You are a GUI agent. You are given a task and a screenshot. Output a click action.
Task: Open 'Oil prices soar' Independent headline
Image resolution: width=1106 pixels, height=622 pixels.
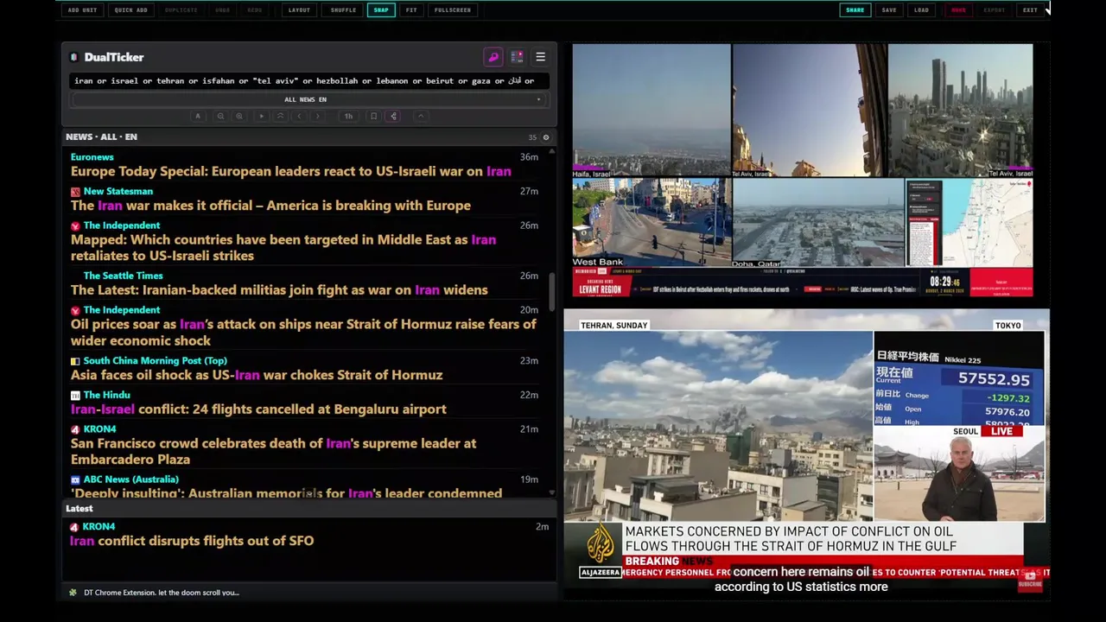[303, 332]
